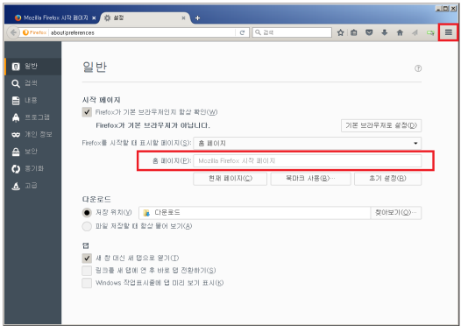Select always ask where to save radio
This screenshot has height=326, width=461.
(x=87, y=226)
